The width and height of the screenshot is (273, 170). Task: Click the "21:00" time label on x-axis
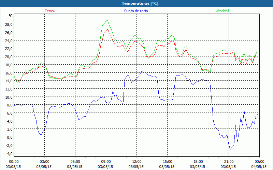tap(229, 162)
